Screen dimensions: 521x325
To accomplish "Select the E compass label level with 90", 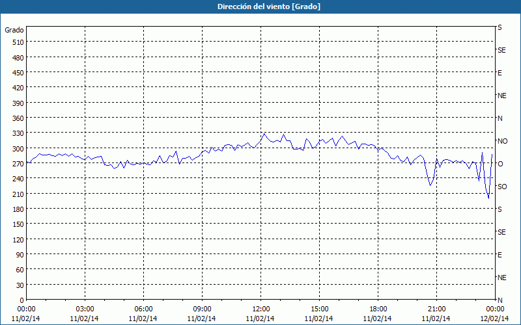I will tap(500, 255).
